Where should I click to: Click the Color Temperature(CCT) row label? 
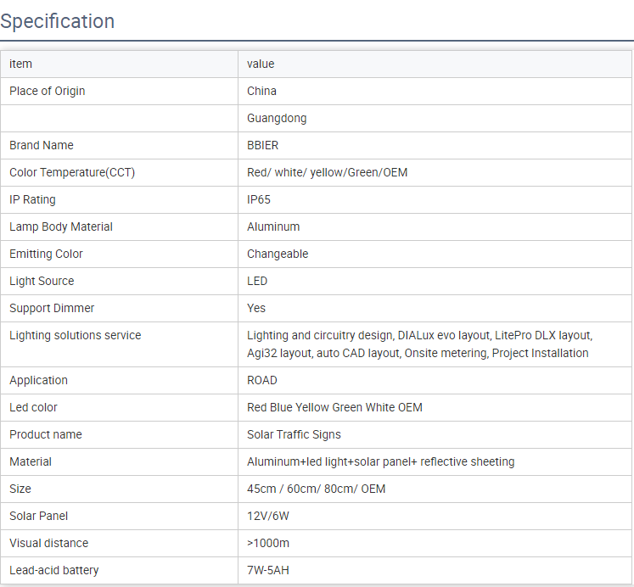[72, 172]
